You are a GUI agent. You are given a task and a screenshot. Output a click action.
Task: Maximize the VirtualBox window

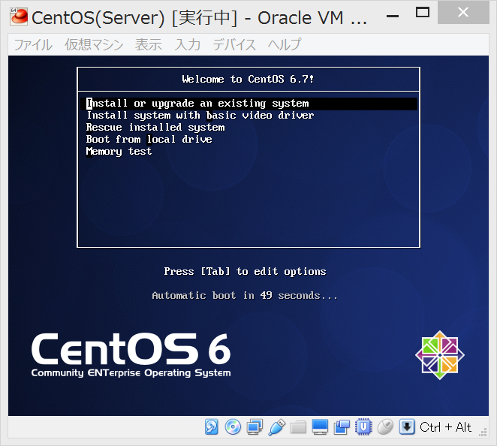[423, 13]
